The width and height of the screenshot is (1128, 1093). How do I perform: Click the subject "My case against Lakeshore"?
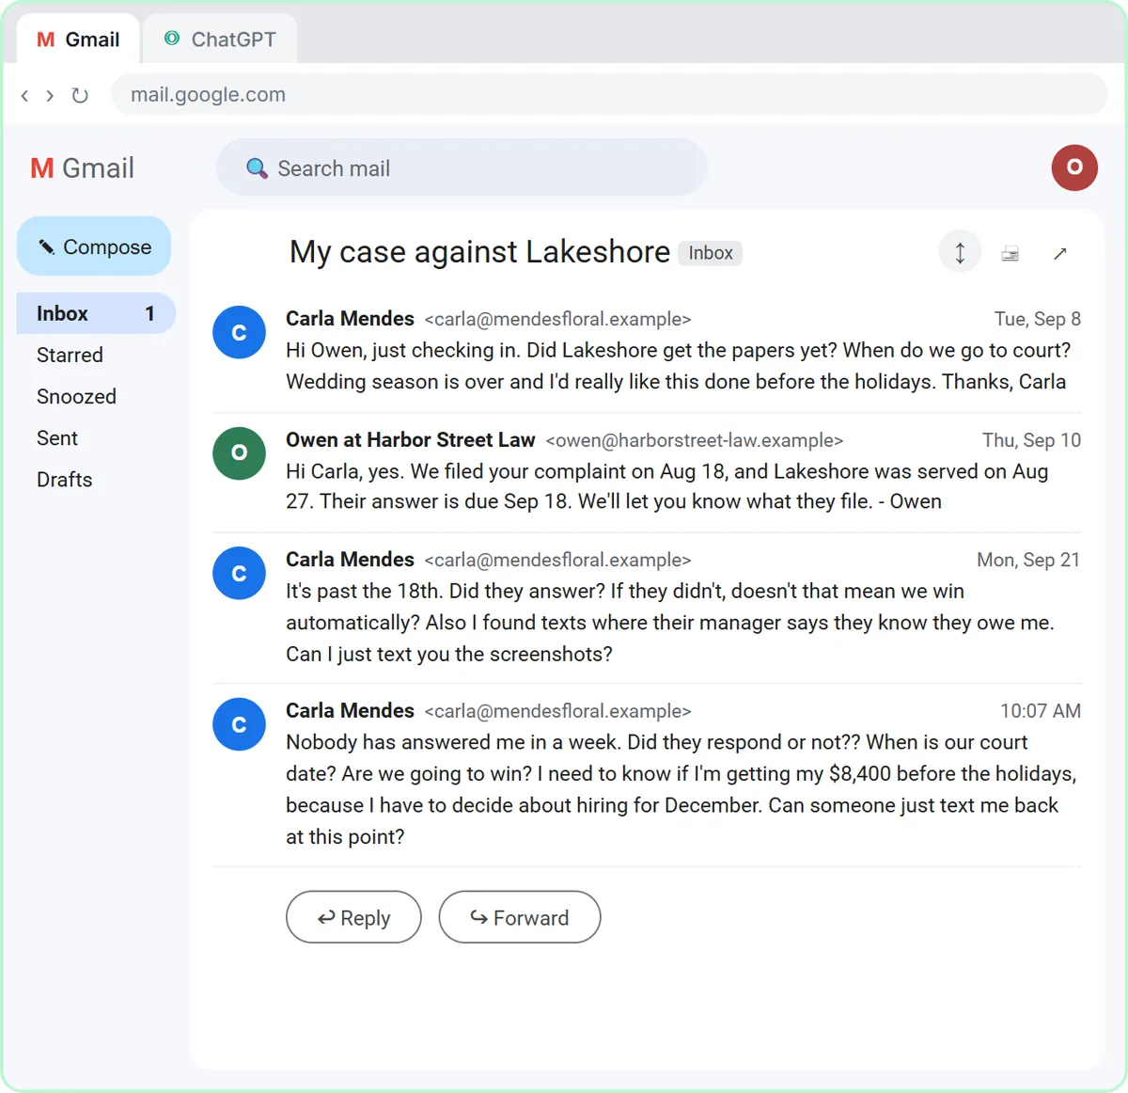(x=479, y=252)
